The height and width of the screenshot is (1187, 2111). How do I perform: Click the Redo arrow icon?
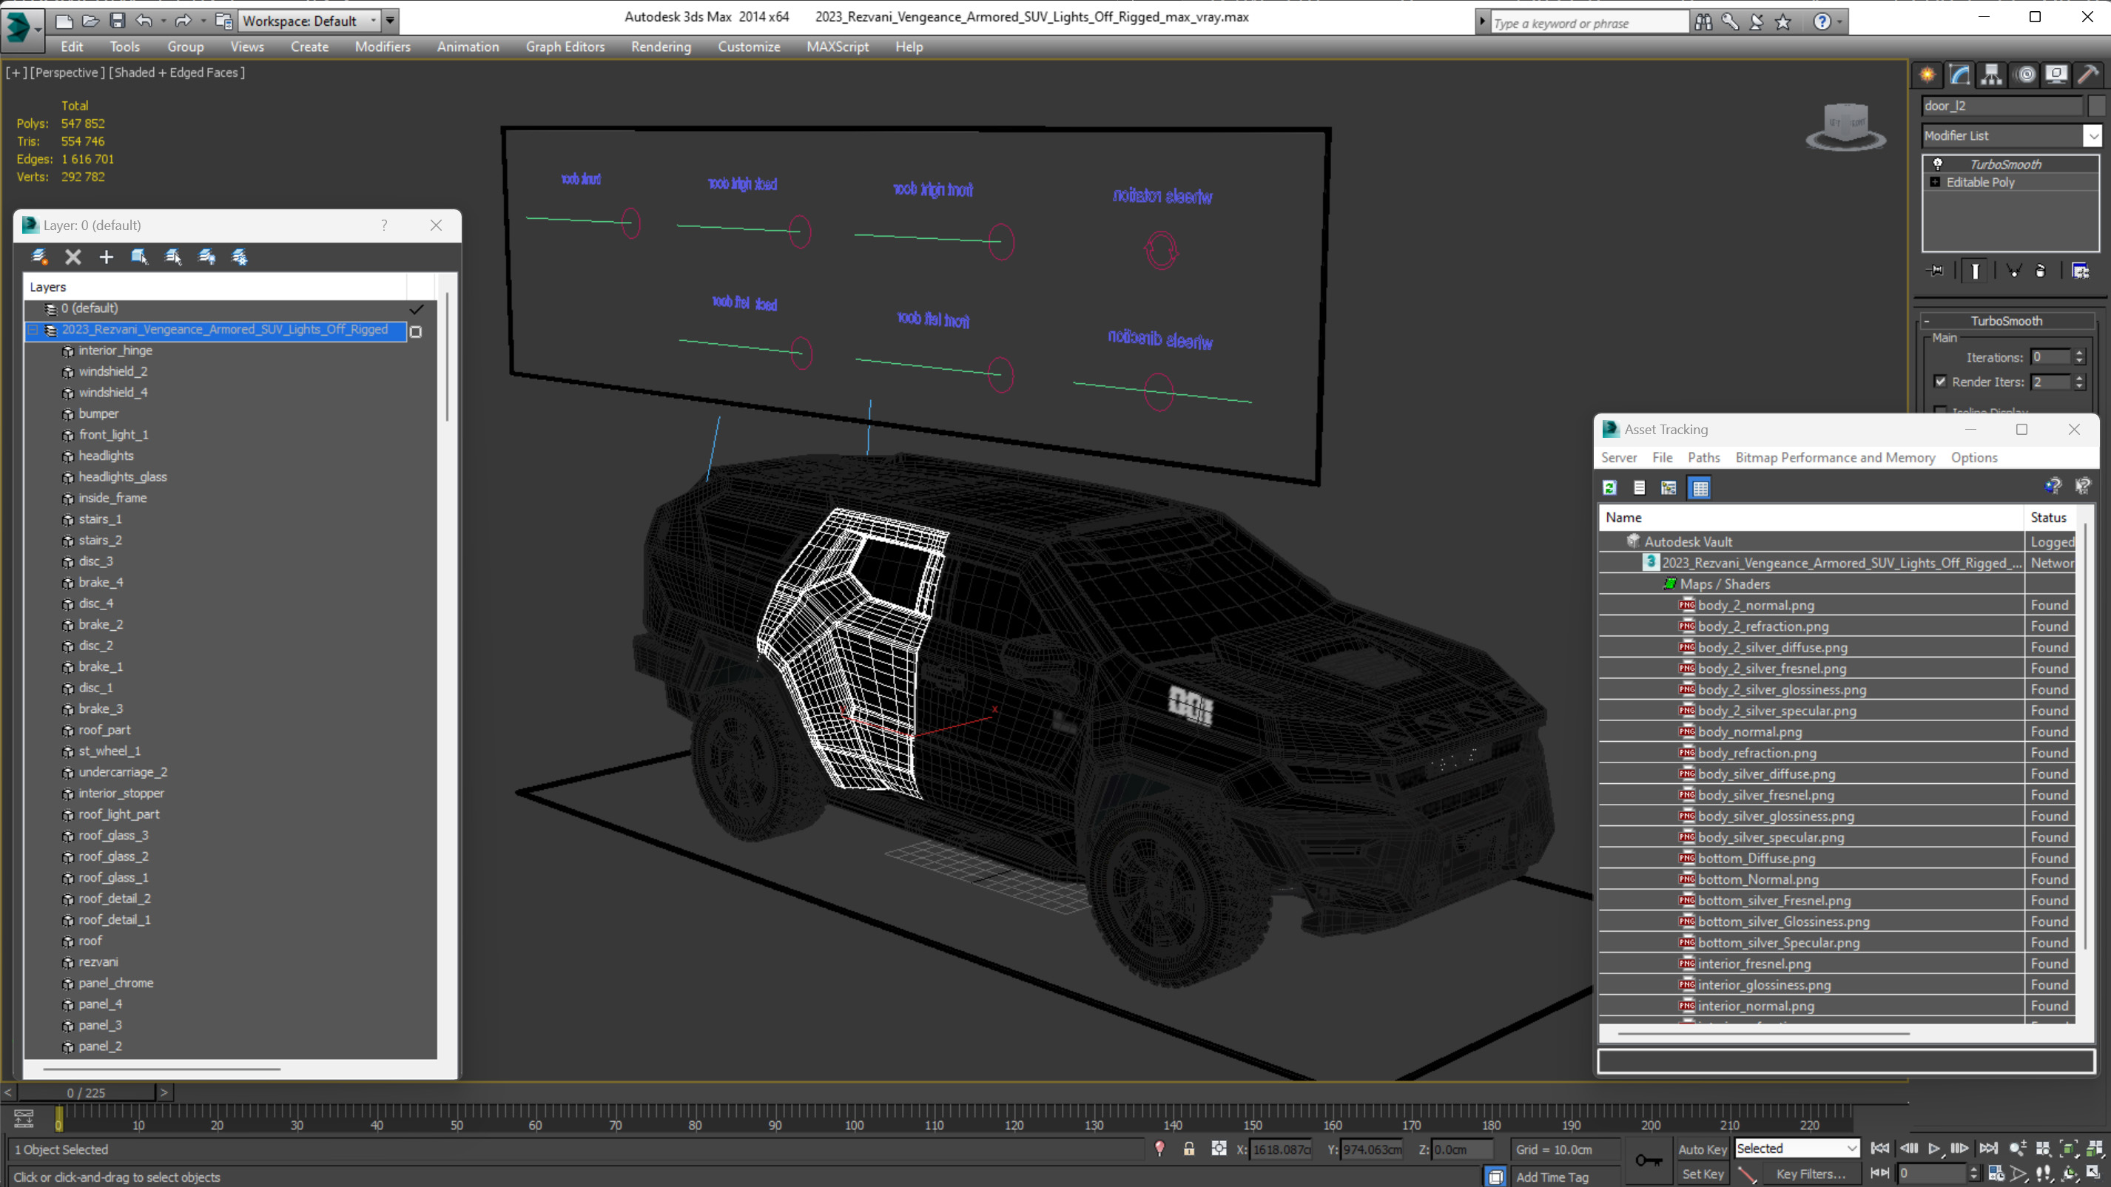point(183,21)
